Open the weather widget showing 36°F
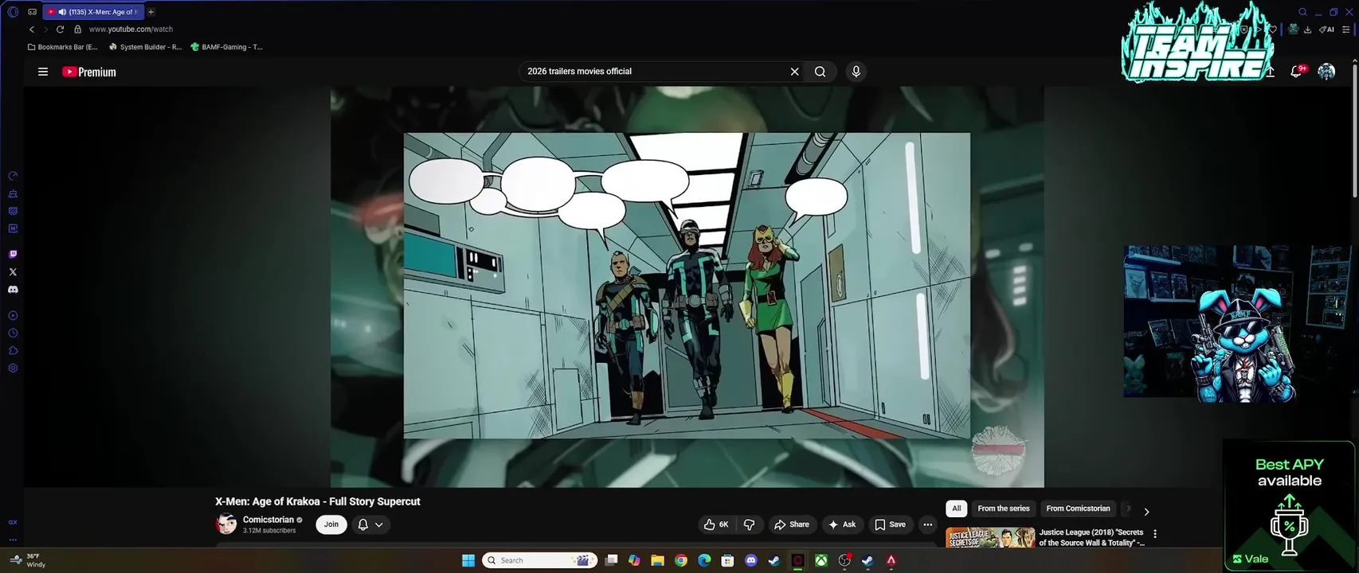1359x573 pixels. [x=28, y=560]
